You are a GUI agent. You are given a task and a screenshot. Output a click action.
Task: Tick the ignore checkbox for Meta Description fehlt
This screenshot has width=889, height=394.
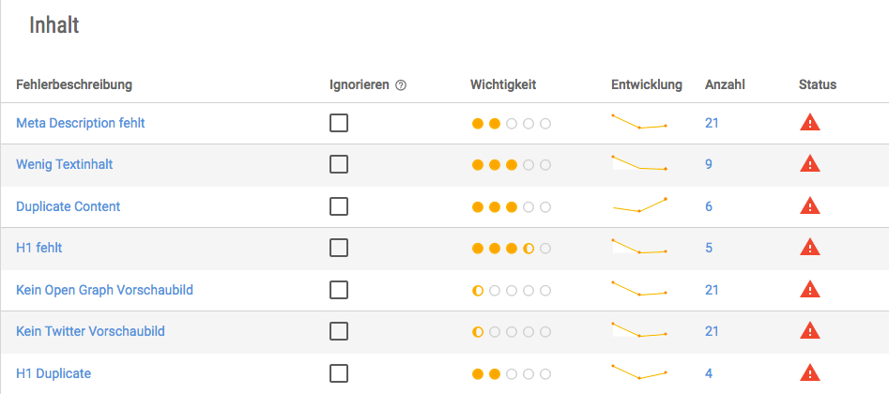[x=339, y=123]
